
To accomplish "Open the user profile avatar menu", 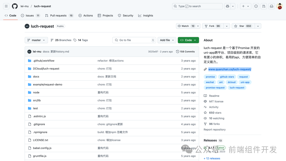I will pos(279,6).
